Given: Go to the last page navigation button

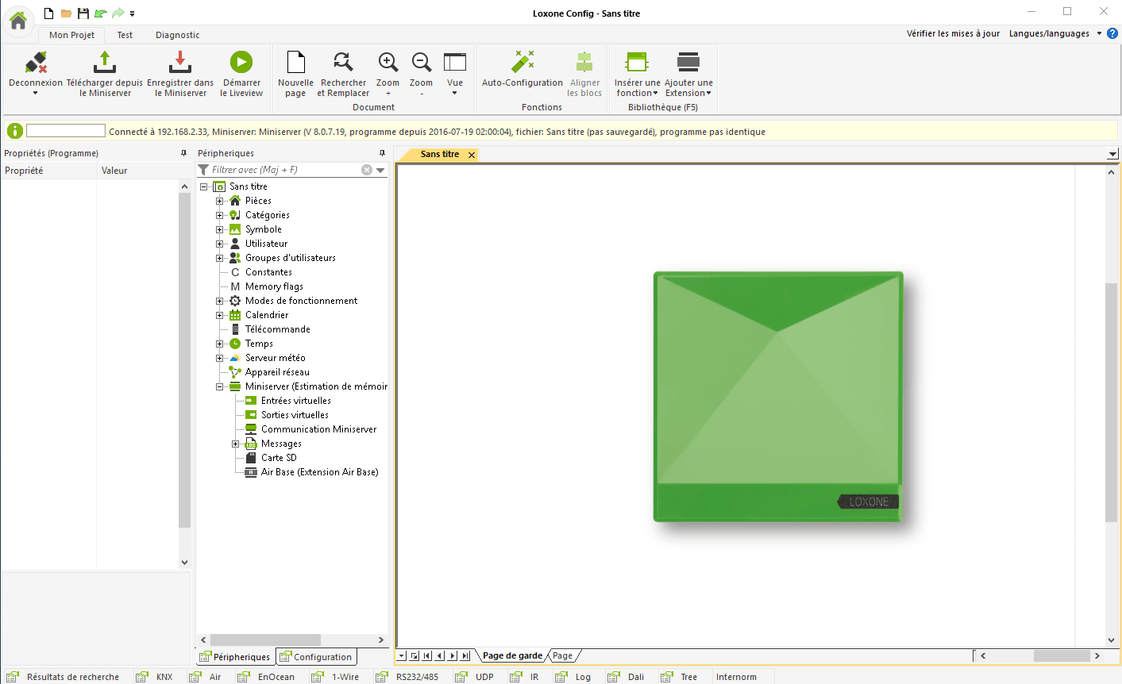Looking at the screenshot, I should coord(465,655).
